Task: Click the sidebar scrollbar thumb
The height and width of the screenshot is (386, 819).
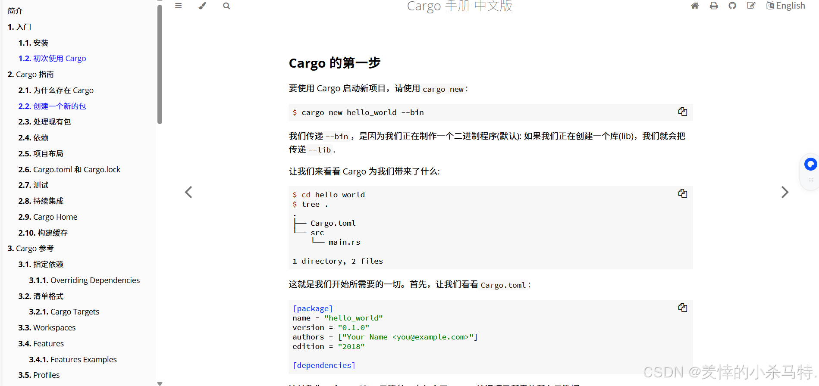Action: click(160, 64)
